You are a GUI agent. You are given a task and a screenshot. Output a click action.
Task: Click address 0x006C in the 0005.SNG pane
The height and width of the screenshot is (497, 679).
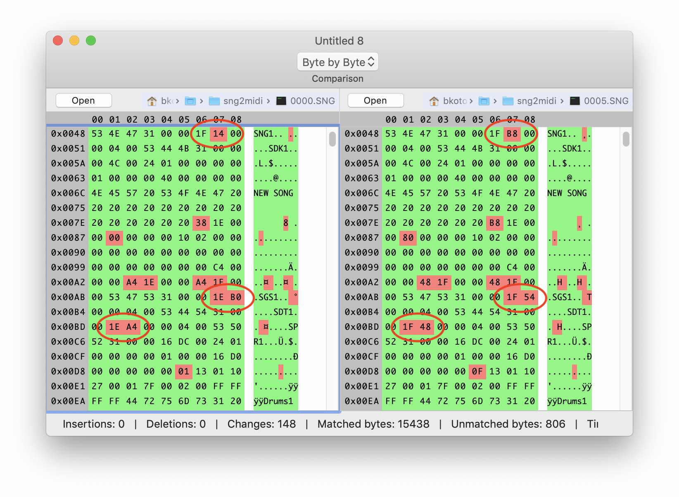pyautogui.click(x=362, y=193)
